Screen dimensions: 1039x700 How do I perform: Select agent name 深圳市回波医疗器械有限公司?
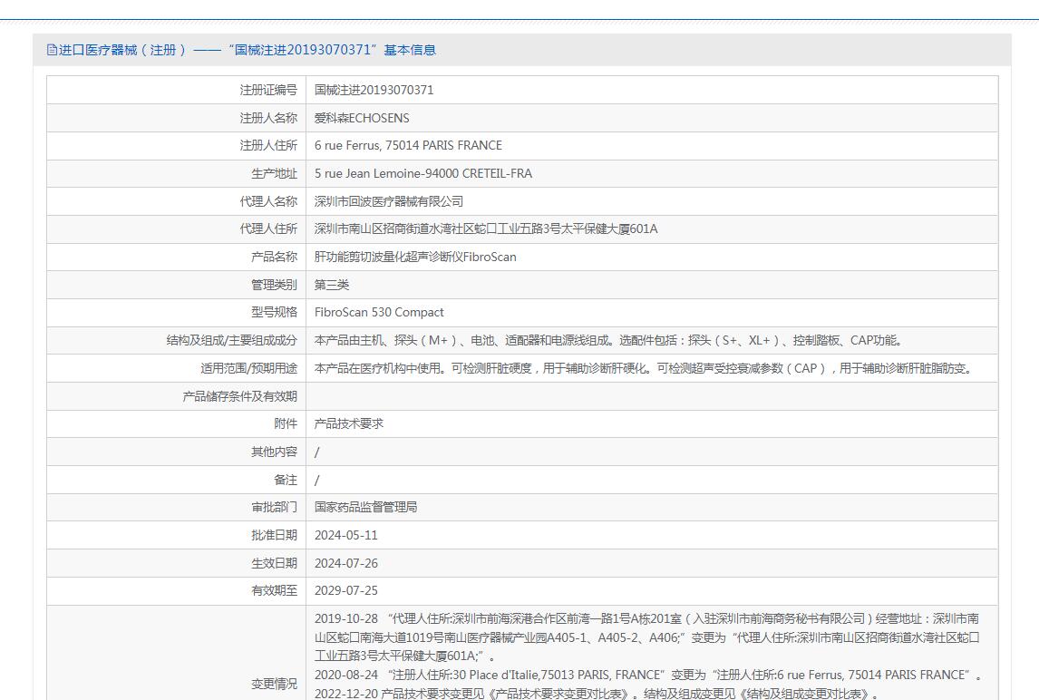(x=389, y=201)
